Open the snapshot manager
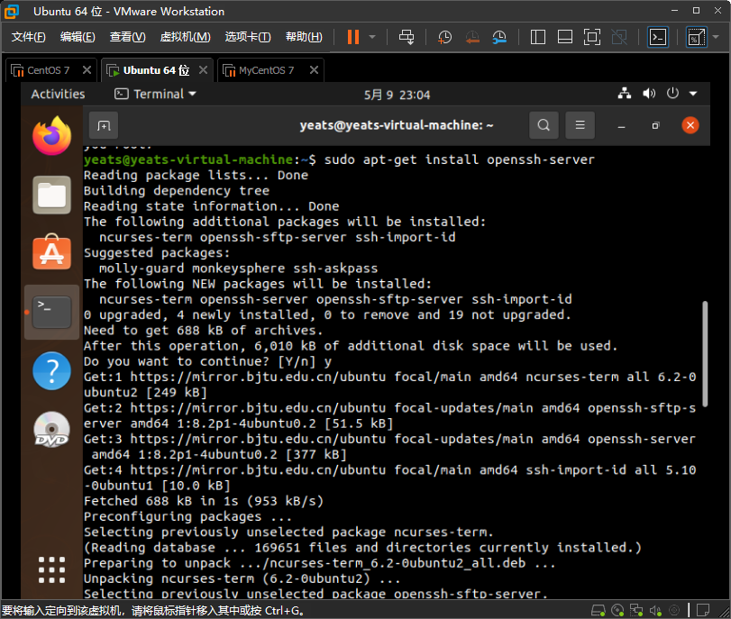This screenshot has width=731, height=619. point(499,37)
